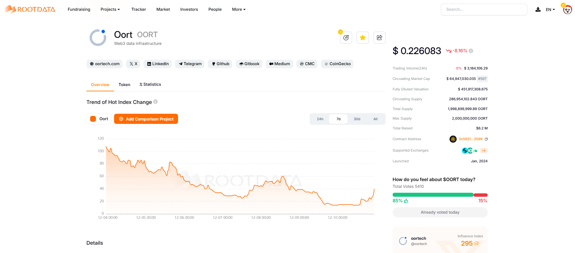Select the All chart range
575x253 pixels.
pos(375,119)
